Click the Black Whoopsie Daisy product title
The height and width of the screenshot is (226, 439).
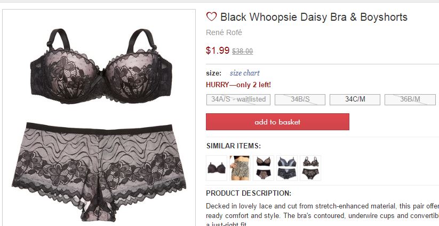[x=314, y=17]
